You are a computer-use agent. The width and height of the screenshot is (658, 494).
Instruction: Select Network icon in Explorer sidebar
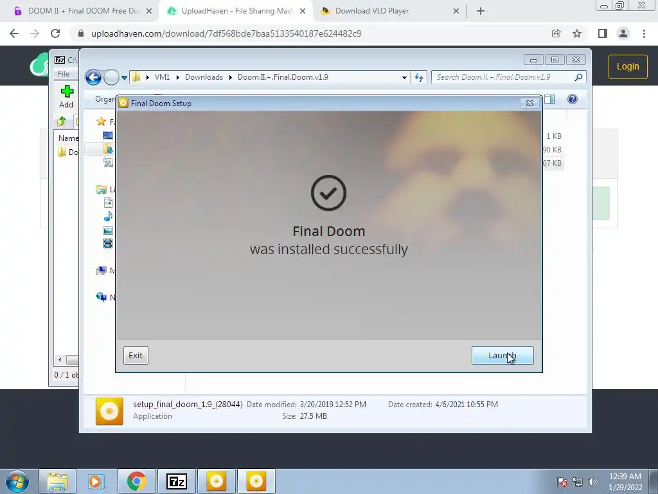click(x=101, y=297)
